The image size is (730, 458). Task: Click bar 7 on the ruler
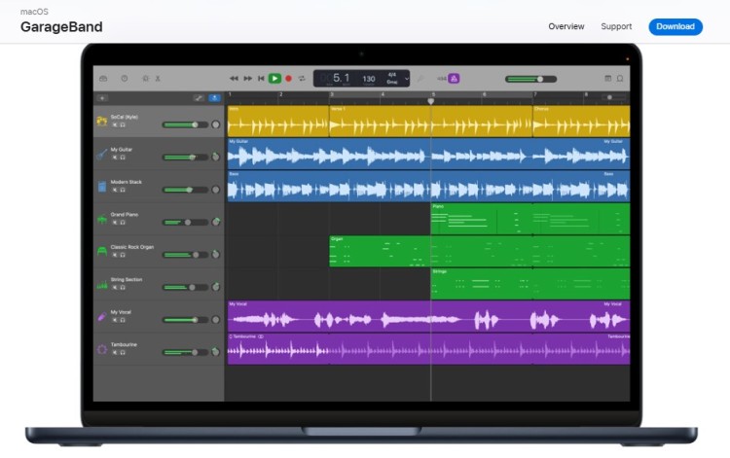[x=535, y=95]
